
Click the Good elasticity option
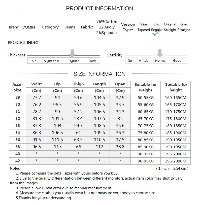177,60
